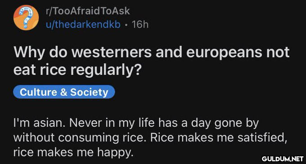
Task: Click 'rice makes me happy' text line
Action: coord(73,152)
